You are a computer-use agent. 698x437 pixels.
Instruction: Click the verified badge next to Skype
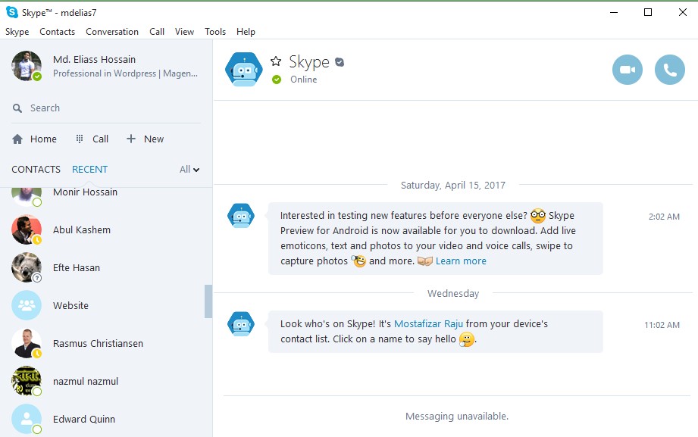tap(340, 62)
